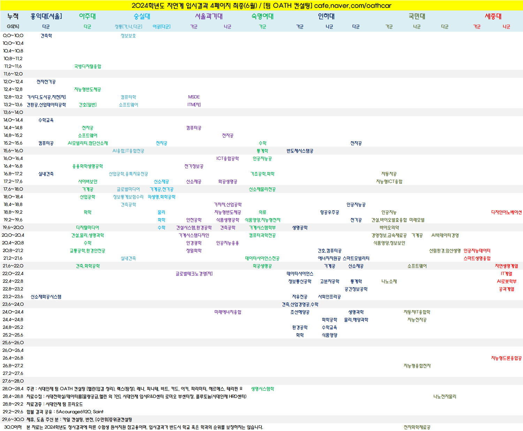Click the 누적 header label

pyautogui.click(x=13, y=16)
